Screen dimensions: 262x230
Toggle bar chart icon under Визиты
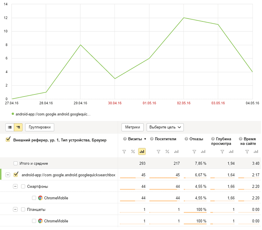[142, 152]
